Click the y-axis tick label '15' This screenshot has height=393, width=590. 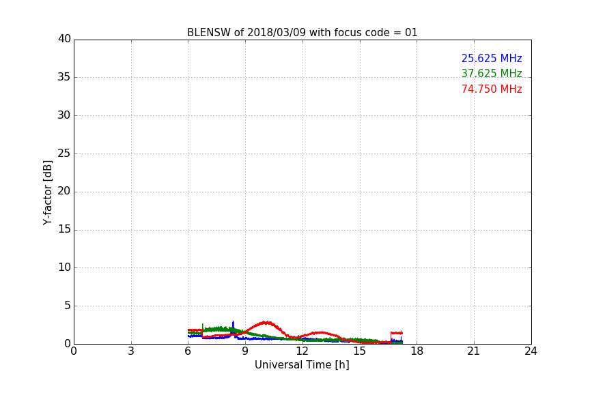tap(64, 229)
